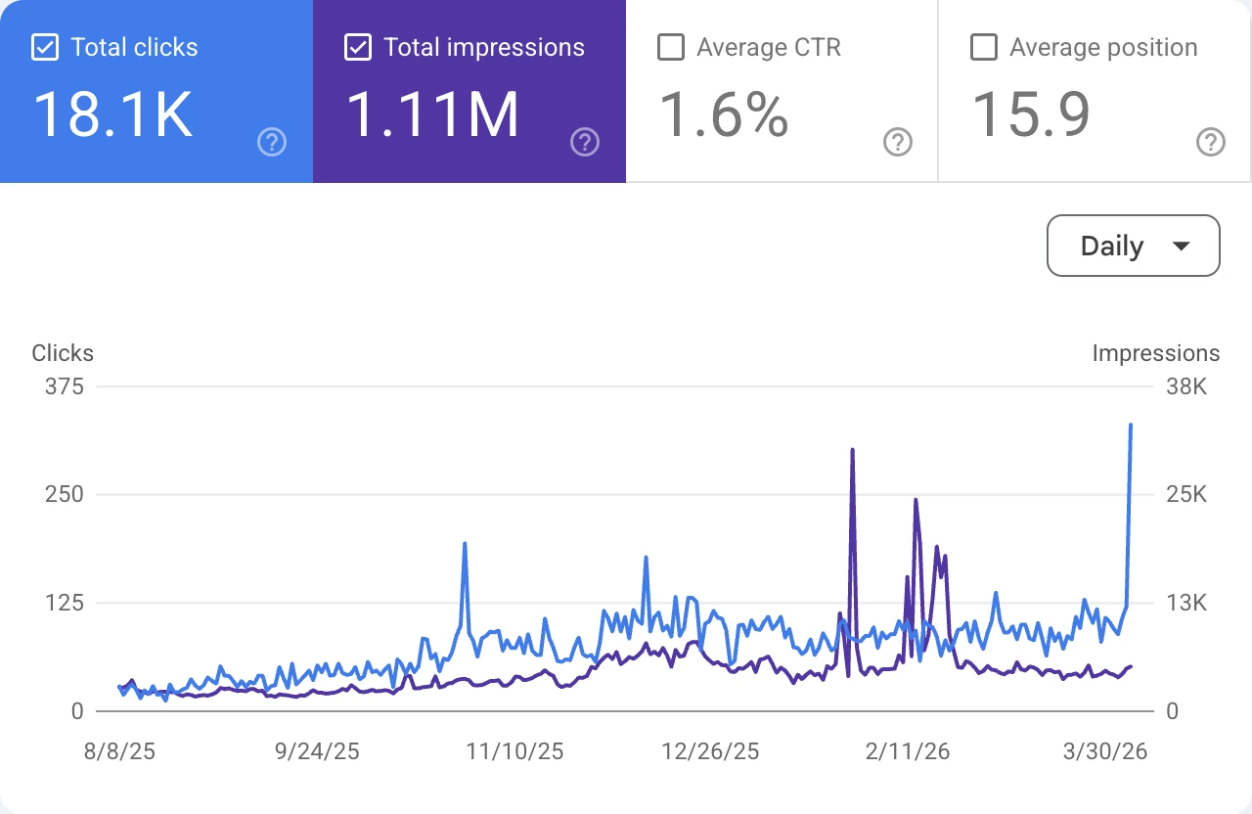
Task: Click the 2/11/26 date label
Action: point(908,751)
